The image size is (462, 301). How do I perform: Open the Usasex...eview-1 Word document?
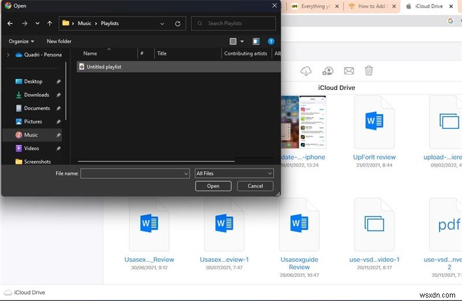click(x=224, y=224)
